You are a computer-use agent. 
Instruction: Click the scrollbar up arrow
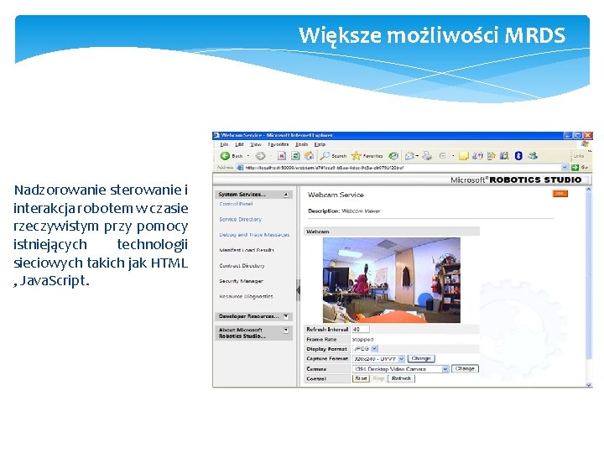click(588, 189)
